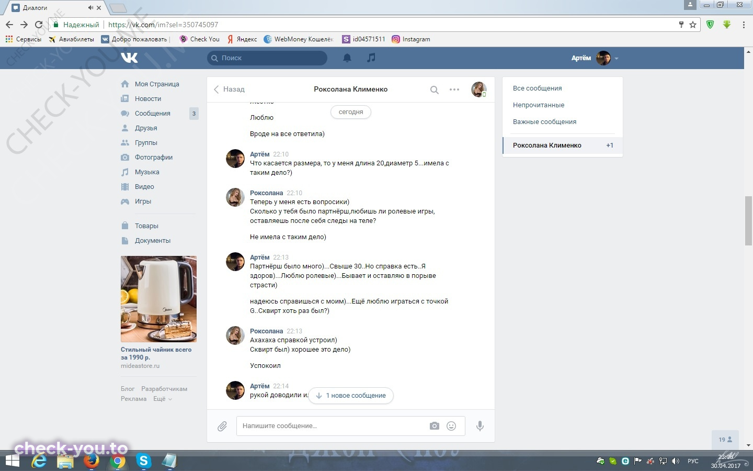The width and height of the screenshot is (753, 471).
Task: Open the music note player icon
Action: click(x=371, y=58)
